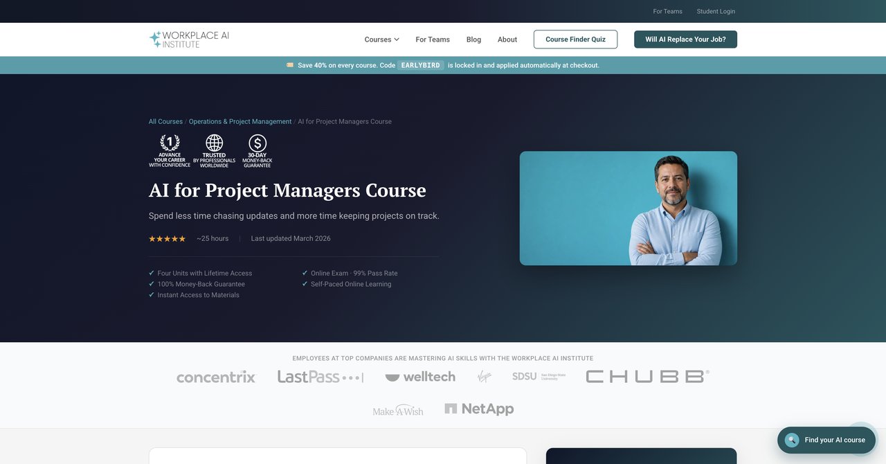Click the ticket icon in promo banner
This screenshot has height=464, width=886.
pyautogui.click(x=290, y=65)
